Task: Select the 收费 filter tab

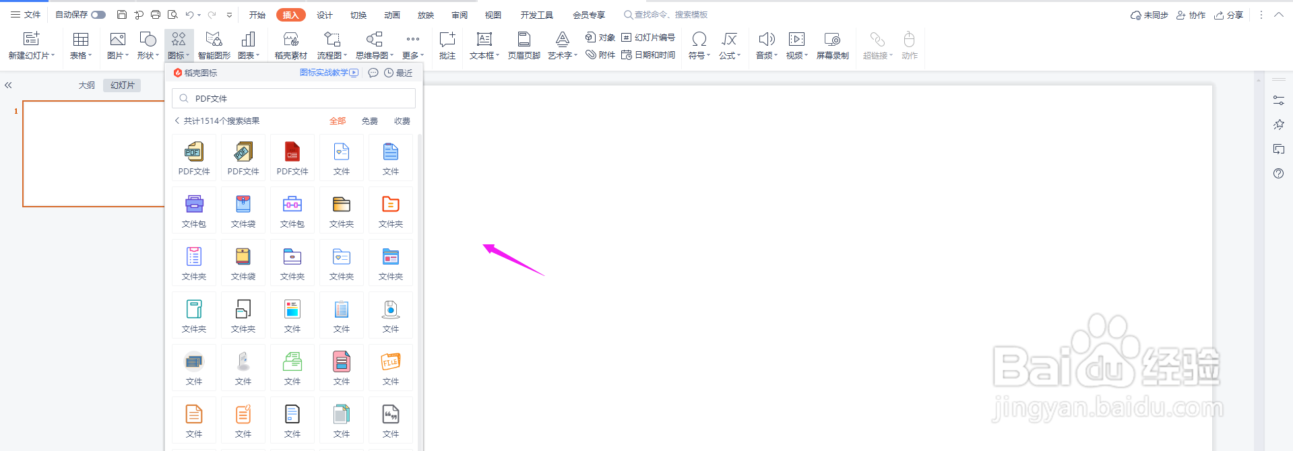Action: pyautogui.click(x=402, y=121)
